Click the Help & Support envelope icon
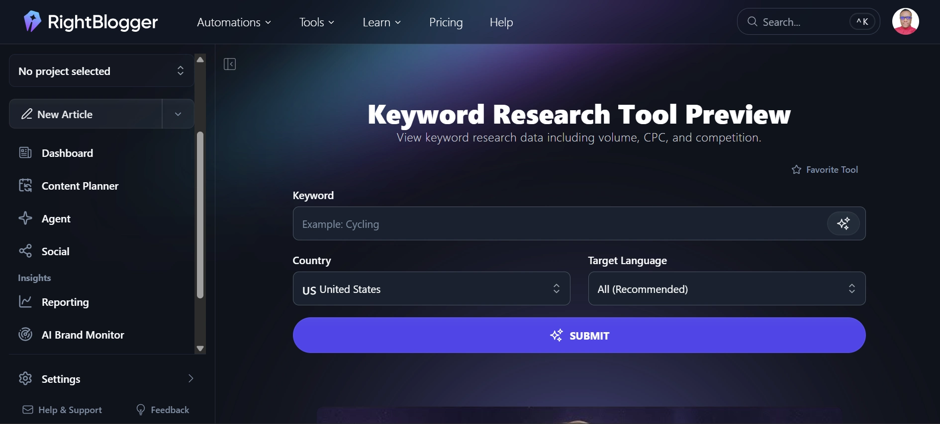 pyautogui.click(x=28, y=410)
